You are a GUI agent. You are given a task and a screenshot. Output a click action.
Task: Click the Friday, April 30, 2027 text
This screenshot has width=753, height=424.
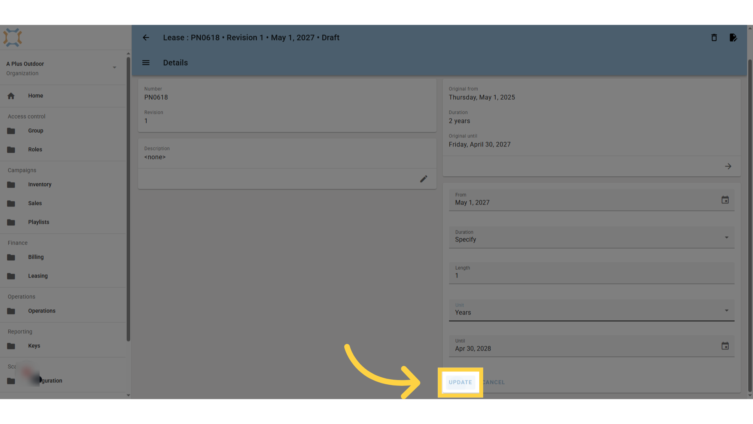(480, 144)
